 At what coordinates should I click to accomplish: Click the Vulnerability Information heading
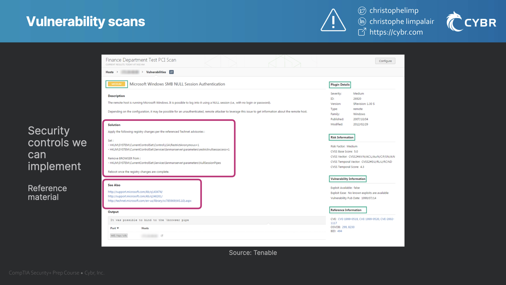click(x=348, y=179)
